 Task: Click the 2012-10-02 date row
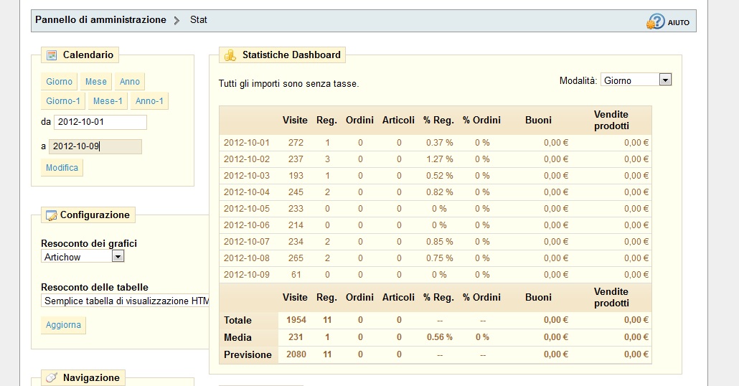tap(436, 159)
